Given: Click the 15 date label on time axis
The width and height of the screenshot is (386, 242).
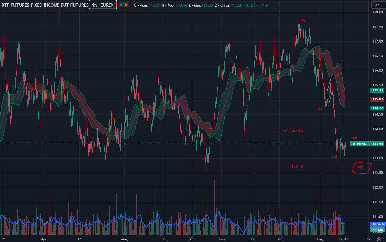Looking at the screenshot, I should click(x=165, y=239).
